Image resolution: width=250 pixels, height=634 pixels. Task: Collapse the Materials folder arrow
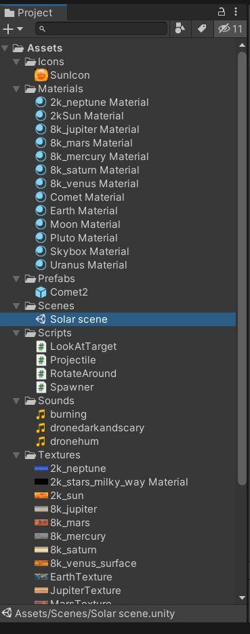[16, 89]
